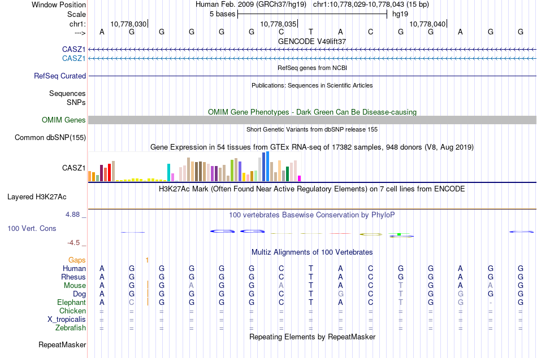The height and width of the screenshot is (358, 537).
Task: Click the Rhesus species row label
Action: [x=73, y=277]
